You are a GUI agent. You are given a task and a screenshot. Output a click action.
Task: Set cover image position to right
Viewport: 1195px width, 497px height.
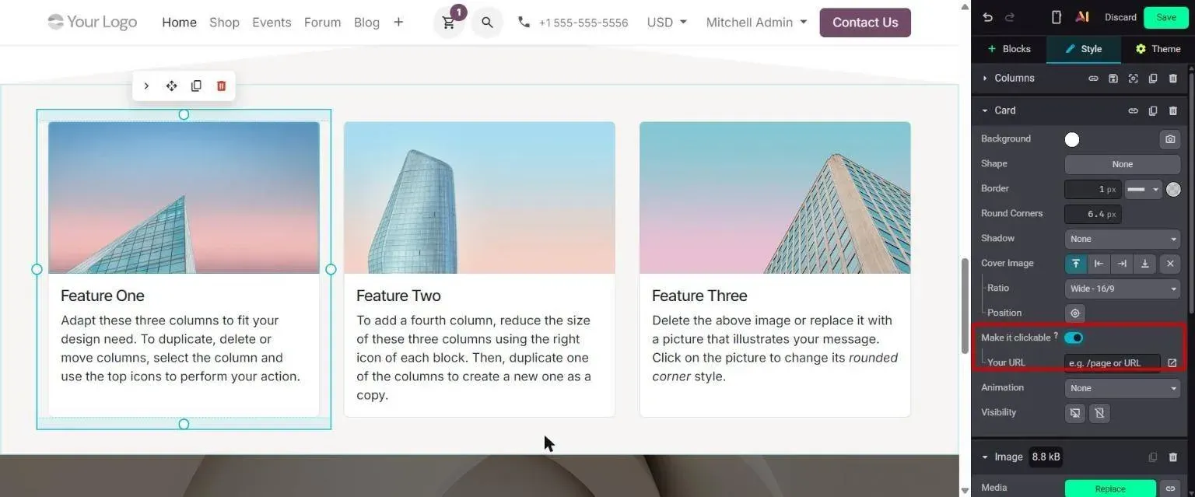[x=1122, y=264]
